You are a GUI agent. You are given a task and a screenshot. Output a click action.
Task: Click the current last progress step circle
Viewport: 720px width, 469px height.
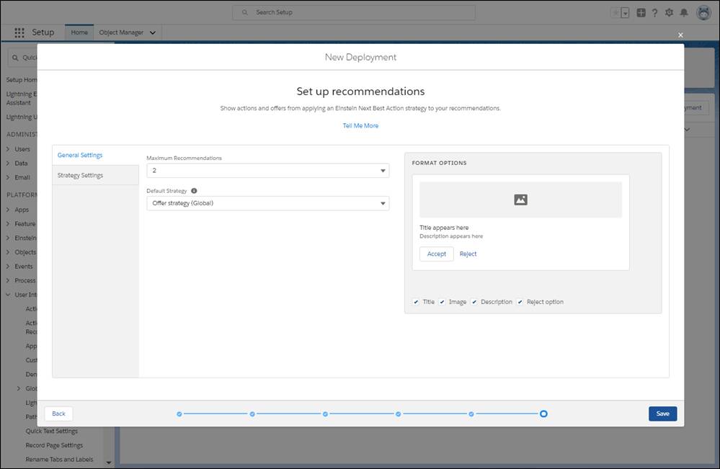(543, 414)
